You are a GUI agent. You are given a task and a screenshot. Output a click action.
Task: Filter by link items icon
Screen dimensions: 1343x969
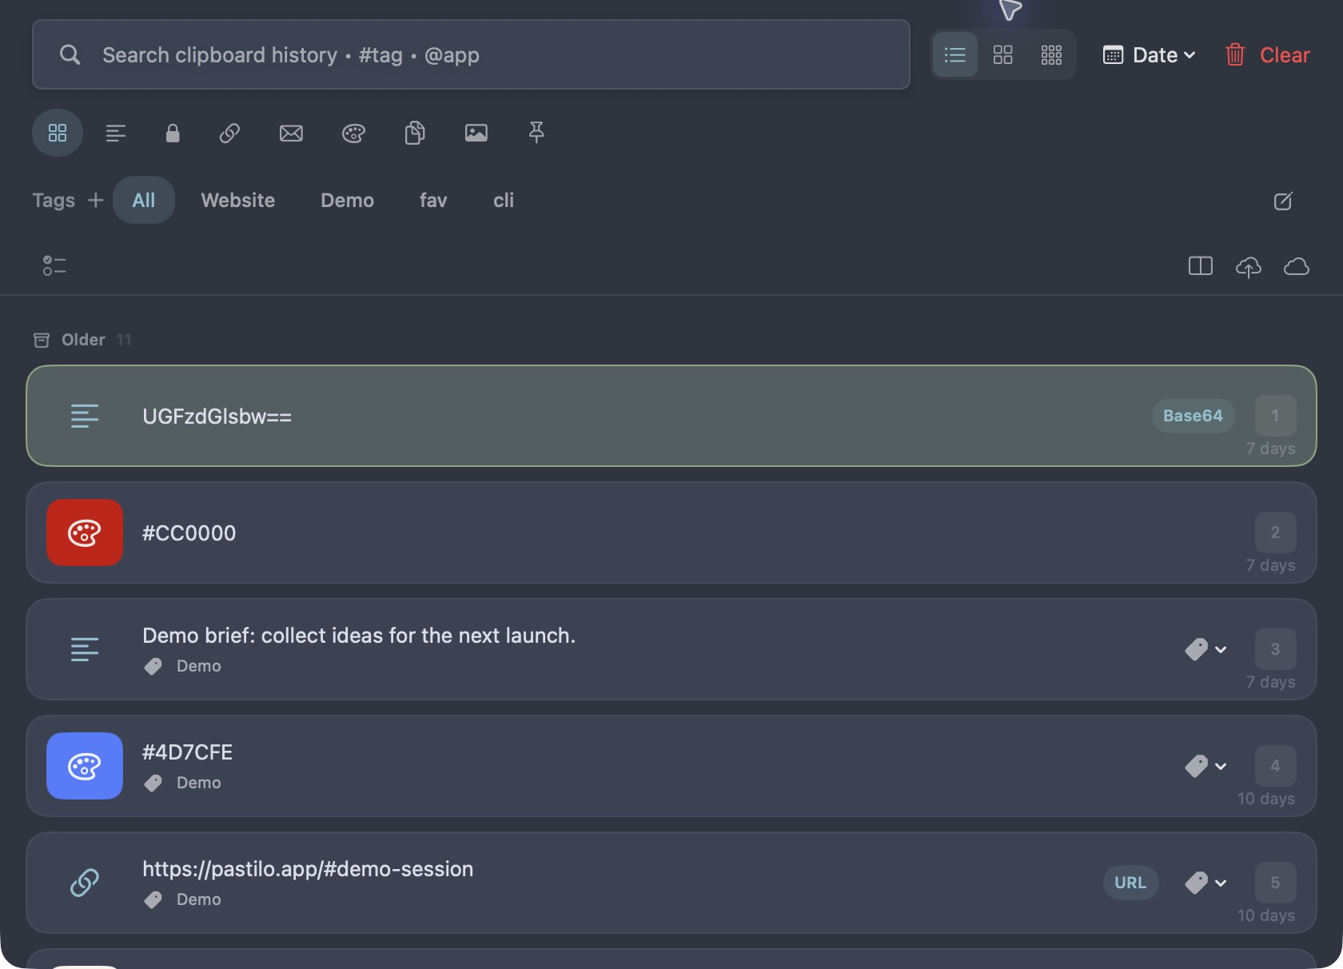pos(230,133)
